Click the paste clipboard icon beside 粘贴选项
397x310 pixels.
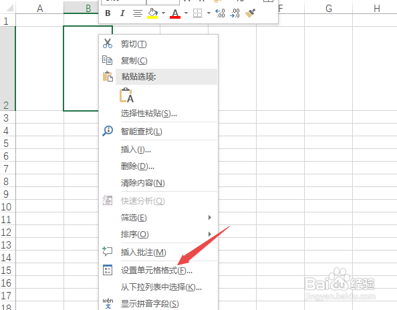click(x=108, y=76)
